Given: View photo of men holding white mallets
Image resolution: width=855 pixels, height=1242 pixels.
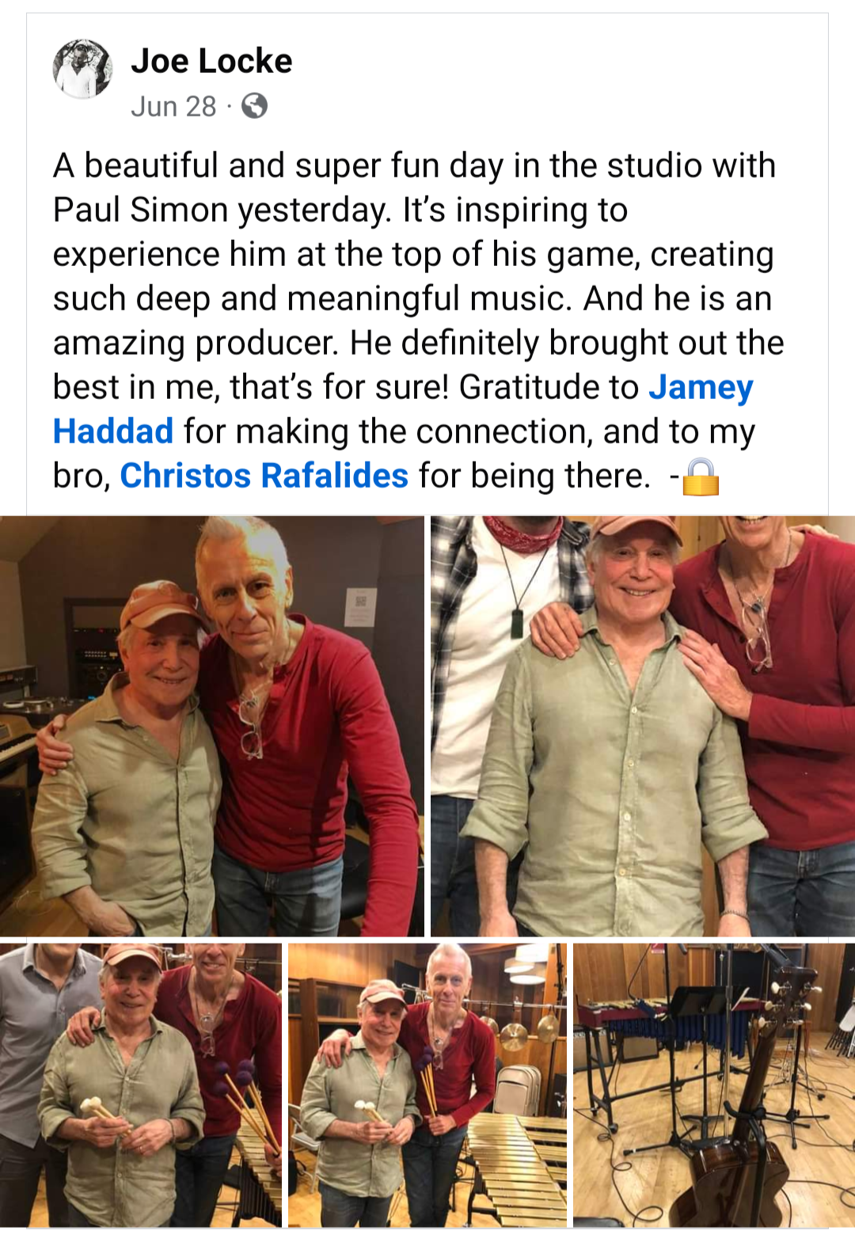Looking at the screenshot, I should [x=140, y=1084].
